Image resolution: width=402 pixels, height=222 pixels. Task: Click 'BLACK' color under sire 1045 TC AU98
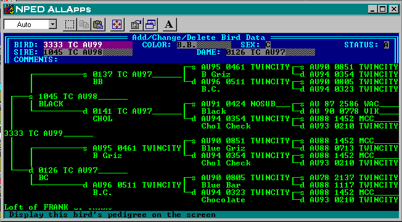pyautogui.click(x=51, y=104)
